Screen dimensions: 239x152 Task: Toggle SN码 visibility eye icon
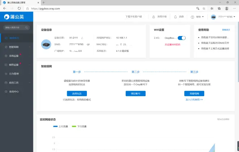[x=88, y=44]
